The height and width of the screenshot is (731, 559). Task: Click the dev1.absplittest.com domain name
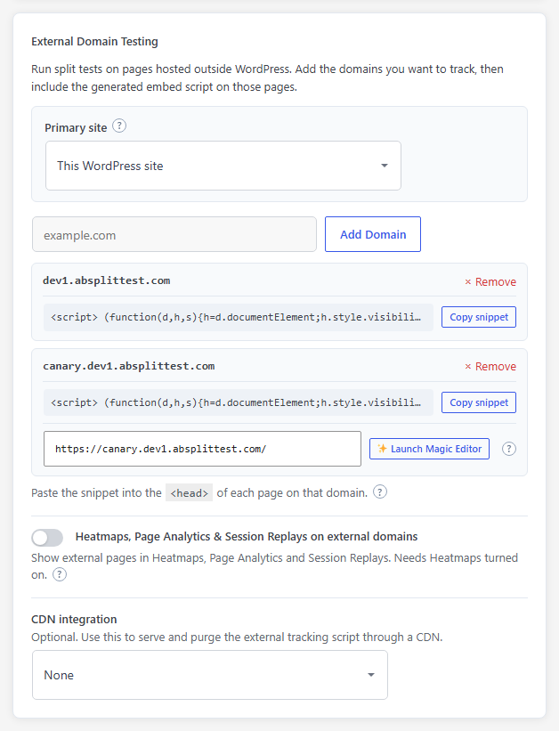pyautogui.click(x=106, y=280)
